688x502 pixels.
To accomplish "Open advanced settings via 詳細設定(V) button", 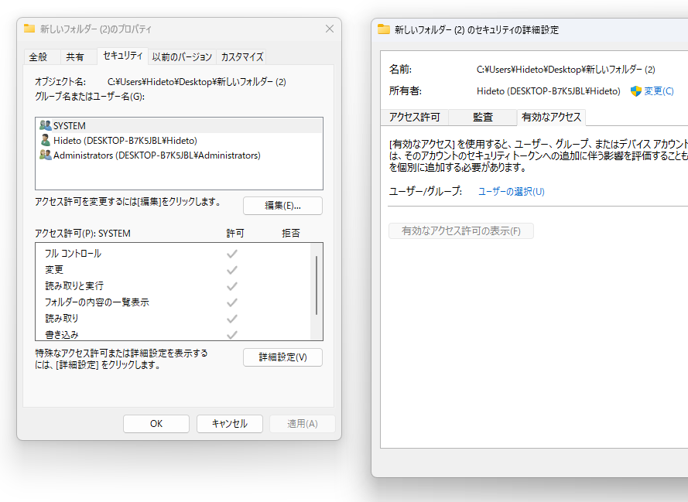I will [282, 357].
